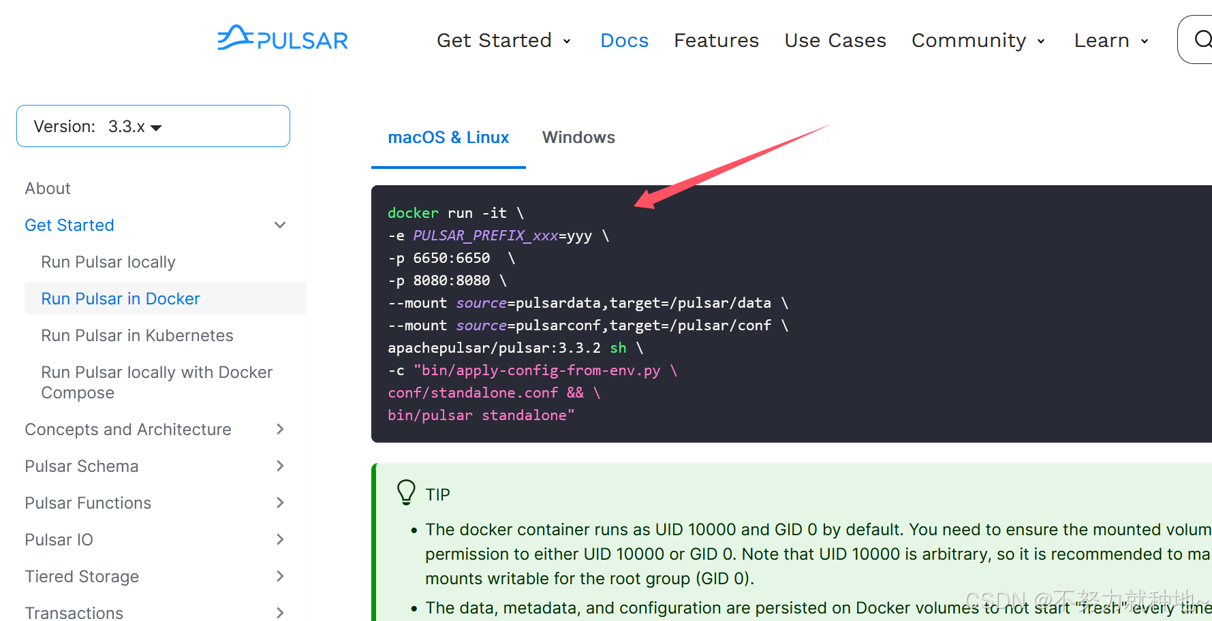The width and height of the screenshot is (1212, 621).
Task: Open Pulsar IO sidebar item
Action: [x=59, y=540]
